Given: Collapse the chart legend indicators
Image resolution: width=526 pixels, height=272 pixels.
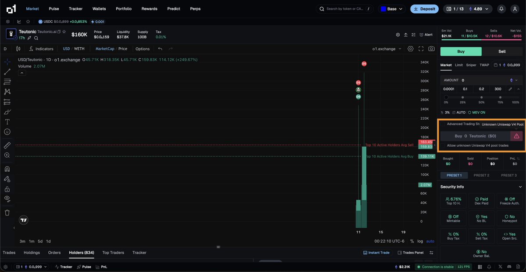Looking at the screenshot, I should coord(22,73).
